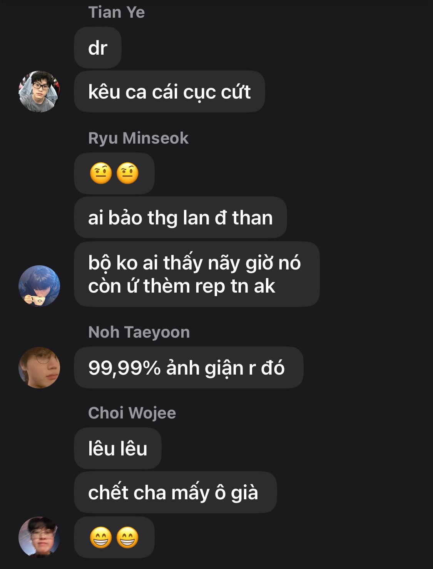The image size is (433, 569).
Task: Open Noh Taeyoon's round profile avatar
Action: [39, 367]
